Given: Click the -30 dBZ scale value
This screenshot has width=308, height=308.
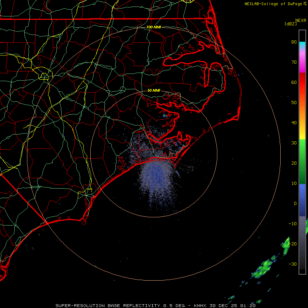Looking at the screenshot, I should click(x=293, y=264).
